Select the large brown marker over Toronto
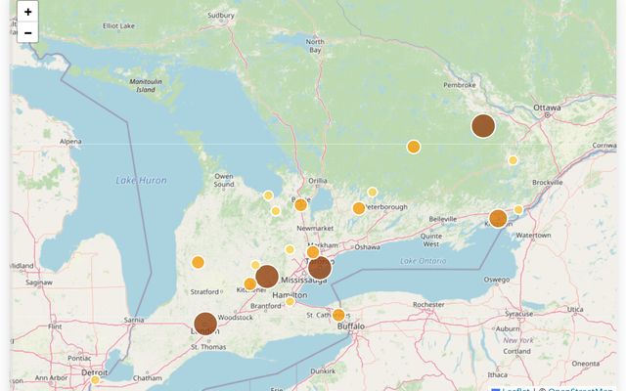Screen dimensions: 626x391 (319, 267)
